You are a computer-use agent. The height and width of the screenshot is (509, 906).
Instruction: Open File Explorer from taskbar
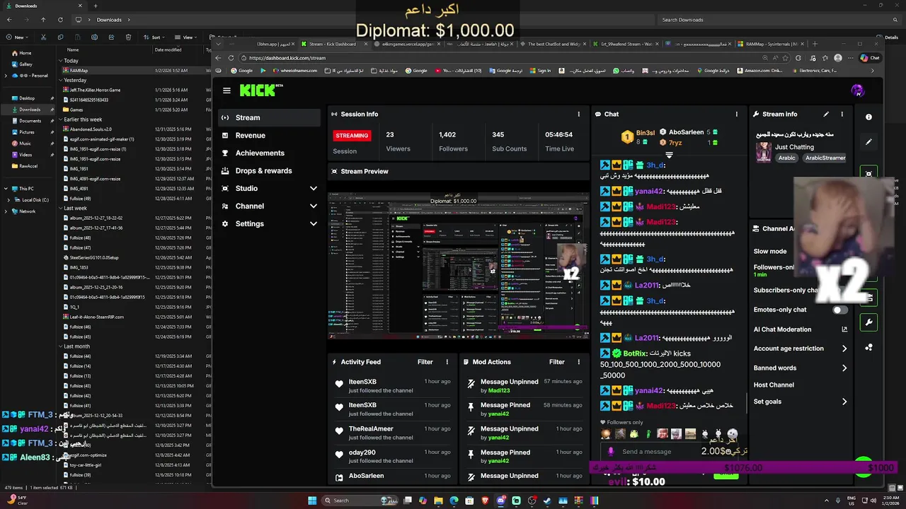[438, 501]
